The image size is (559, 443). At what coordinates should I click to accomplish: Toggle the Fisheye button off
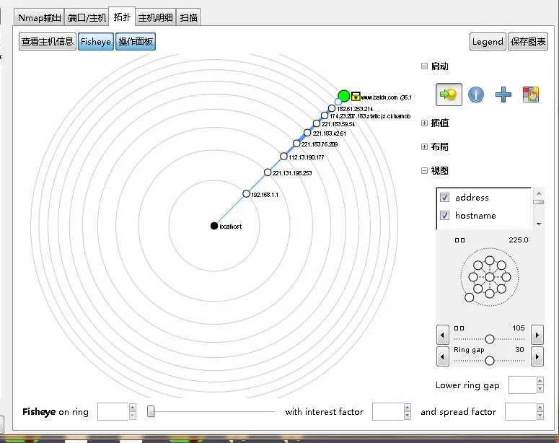(x=96, y=42)
